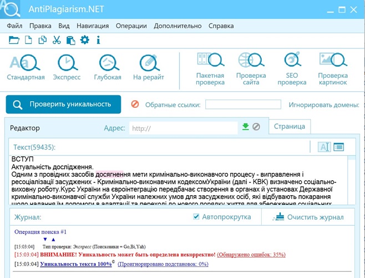This screenshot has width=365, height=278.
Task: Open the Справка menu
Action: pos(221,26)
